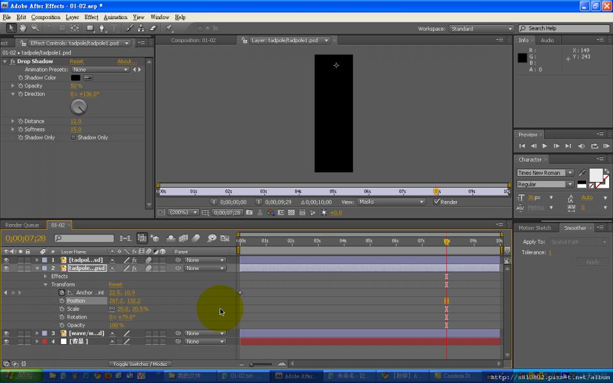Screen dimensions: 613x383
Task: Open the Animation Presets dropdown
Action: [x=100, y=70]
